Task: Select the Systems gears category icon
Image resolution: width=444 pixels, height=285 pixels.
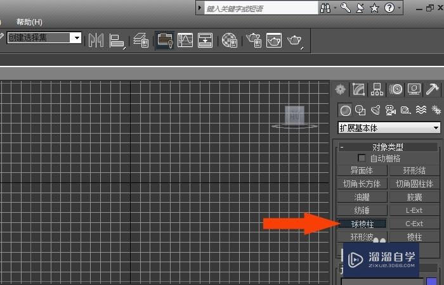Action: point(436,110)
